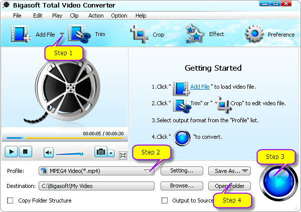Play the video preview

(12, 152)
